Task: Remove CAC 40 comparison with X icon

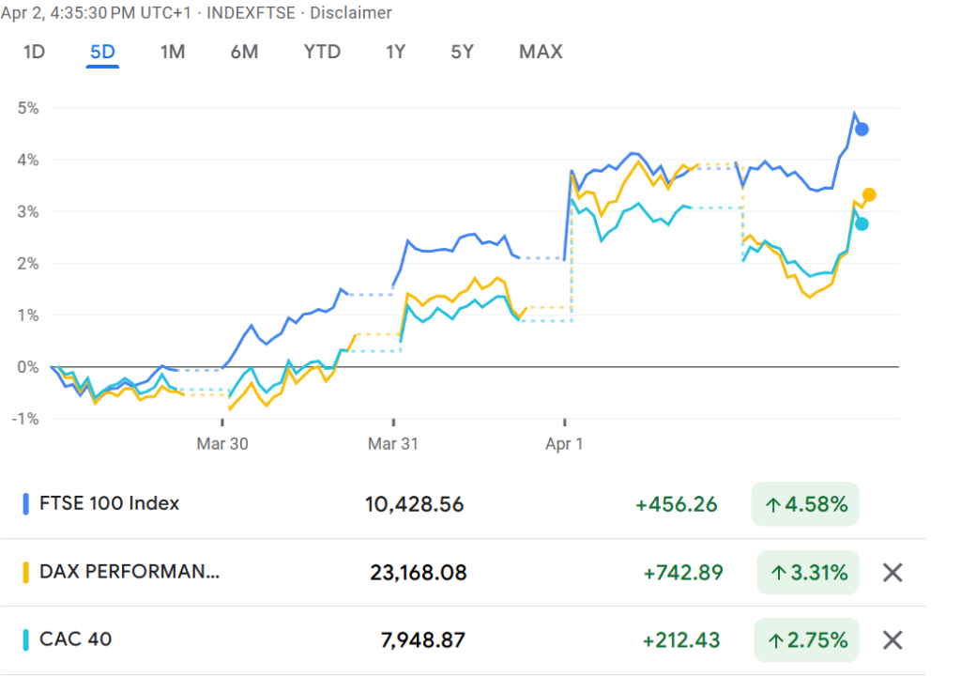Action: (x=892, y=640)
